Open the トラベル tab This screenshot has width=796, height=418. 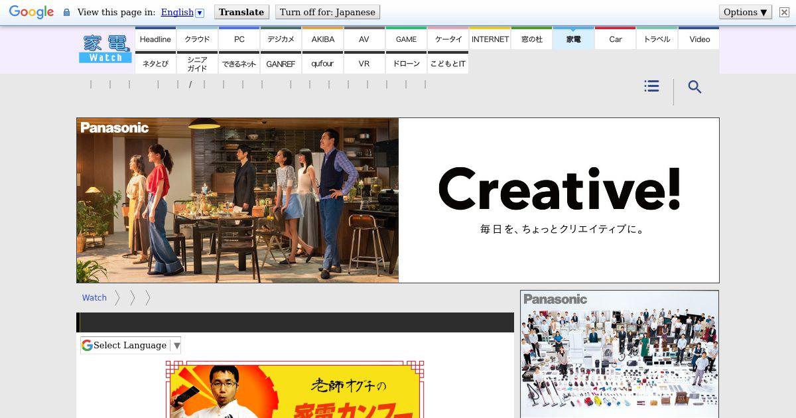[657, 38]
